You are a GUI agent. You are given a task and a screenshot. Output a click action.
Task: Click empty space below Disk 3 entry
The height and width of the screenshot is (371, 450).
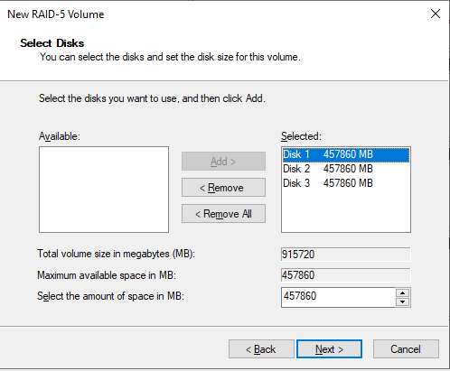click(x=346, y=211)
